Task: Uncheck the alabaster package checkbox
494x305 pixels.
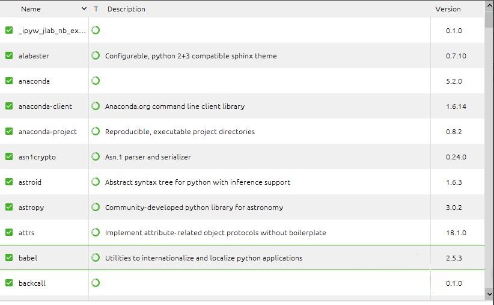Action: point(9,55)
